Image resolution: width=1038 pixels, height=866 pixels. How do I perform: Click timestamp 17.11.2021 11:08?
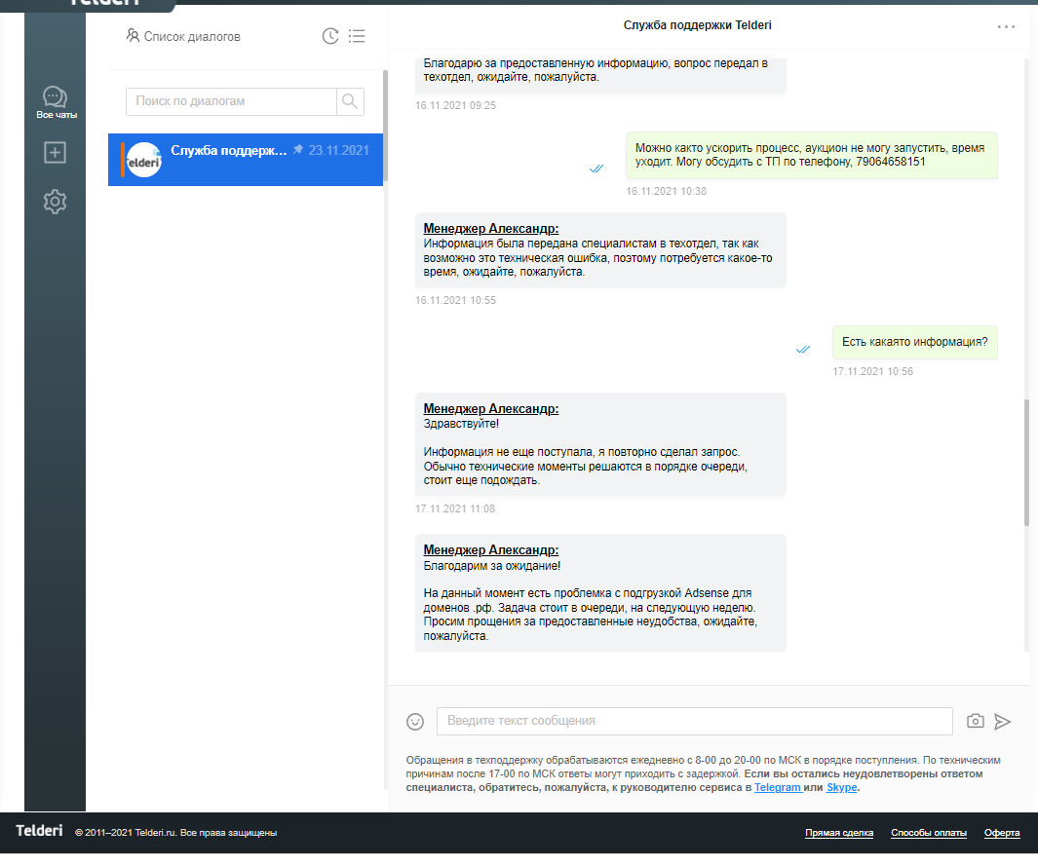coord(455,508)
